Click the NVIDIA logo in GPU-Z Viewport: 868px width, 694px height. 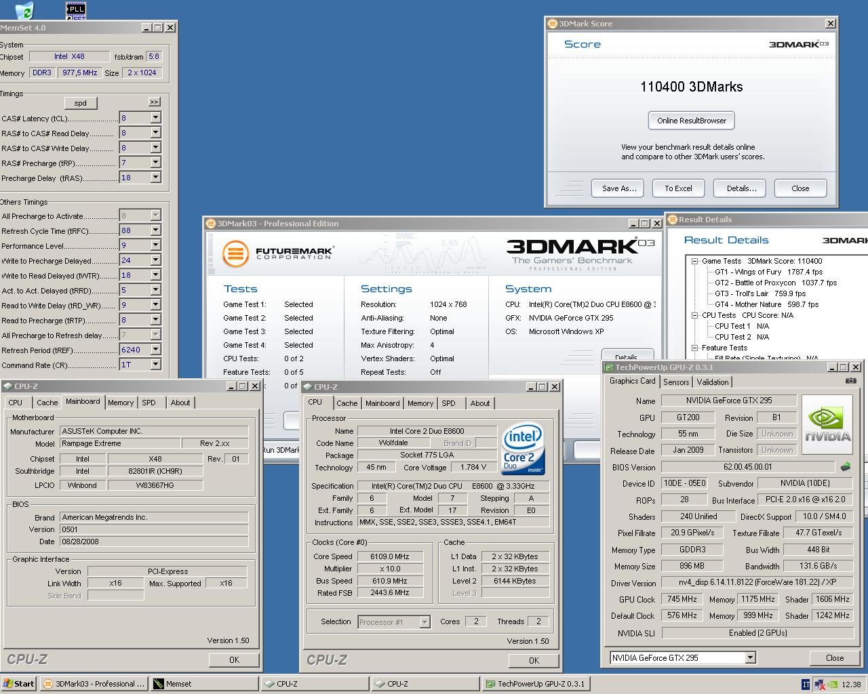click(x=827, y=425)
